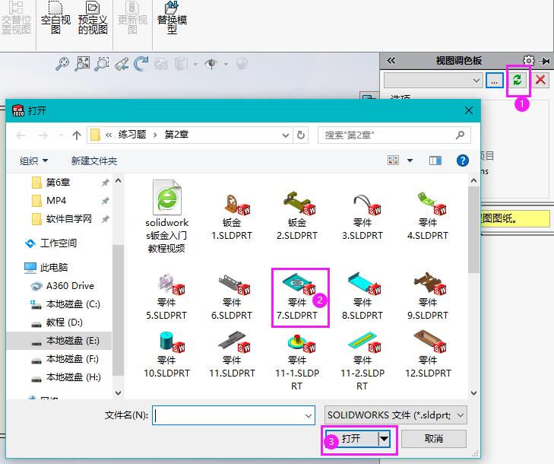This screenshot has width=554, height=464.
Task: Select file 零件11.SLDPRT
Action: [232, 354]
